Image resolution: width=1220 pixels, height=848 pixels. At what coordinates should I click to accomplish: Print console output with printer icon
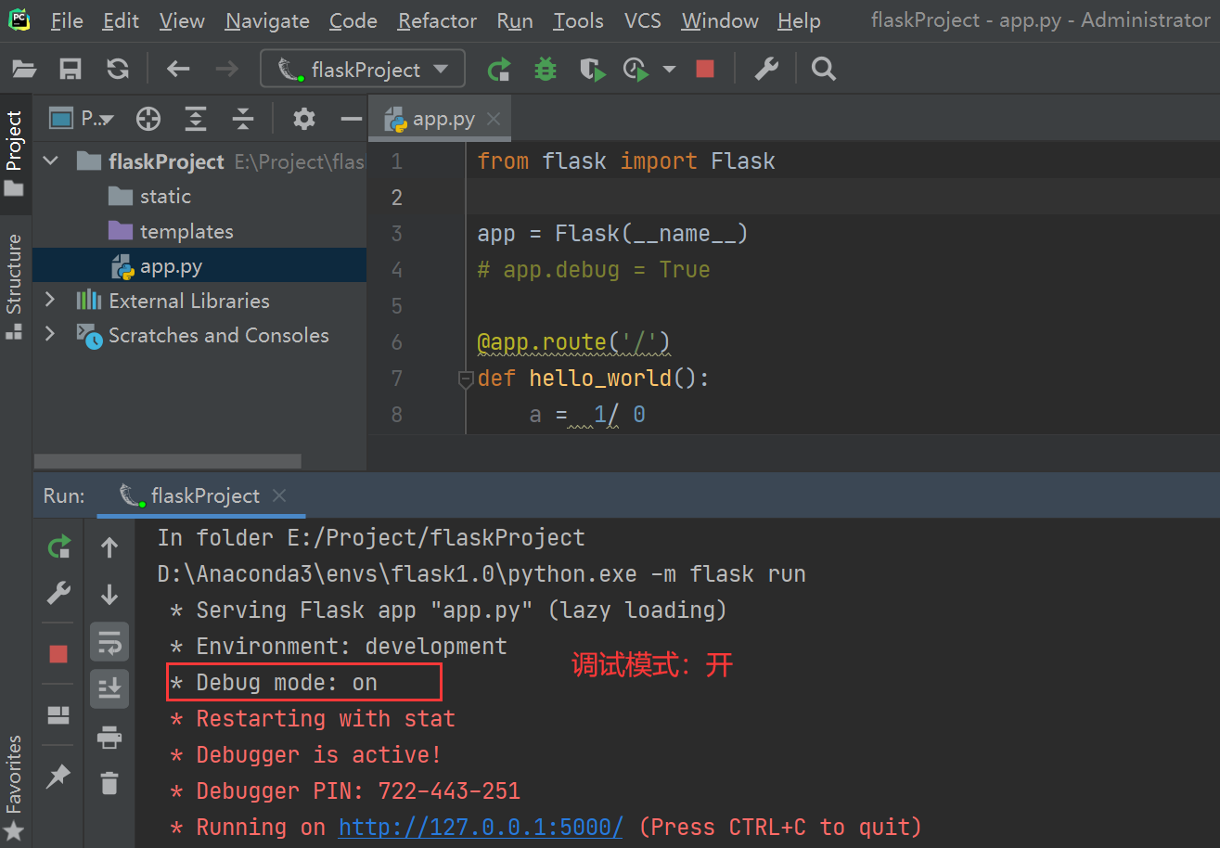click(x=109, y=739)
